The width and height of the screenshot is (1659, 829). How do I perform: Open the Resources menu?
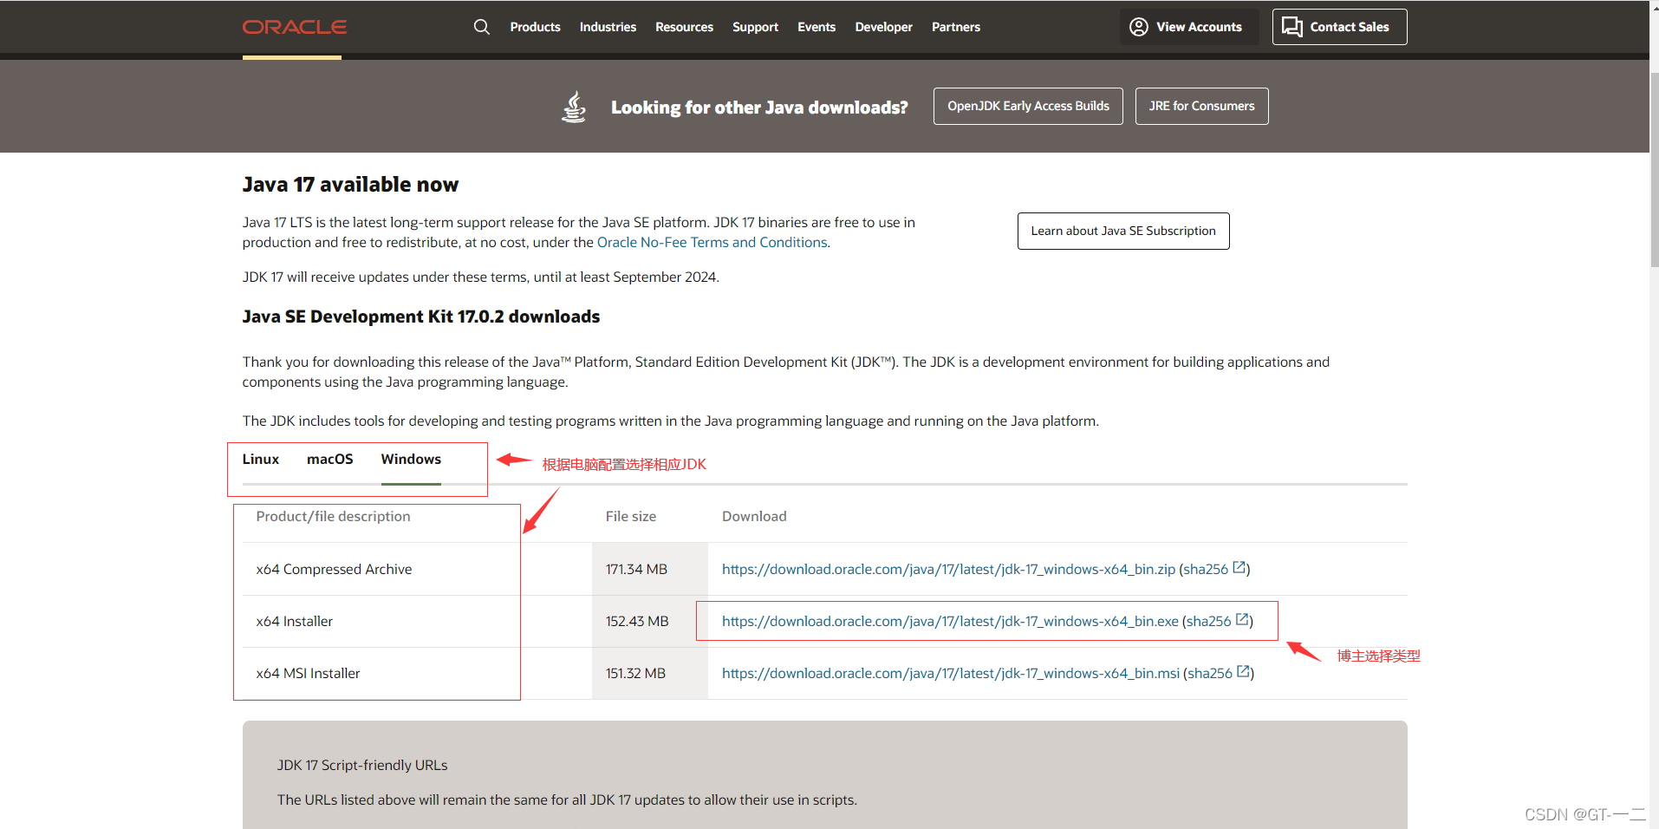(684, 27)
